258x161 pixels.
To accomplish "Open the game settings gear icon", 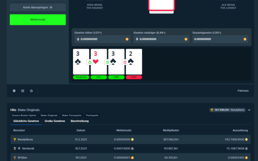I will [x=14, y=91].
